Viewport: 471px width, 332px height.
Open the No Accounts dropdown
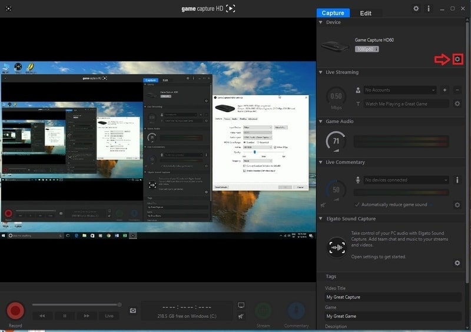coord(400,90)
